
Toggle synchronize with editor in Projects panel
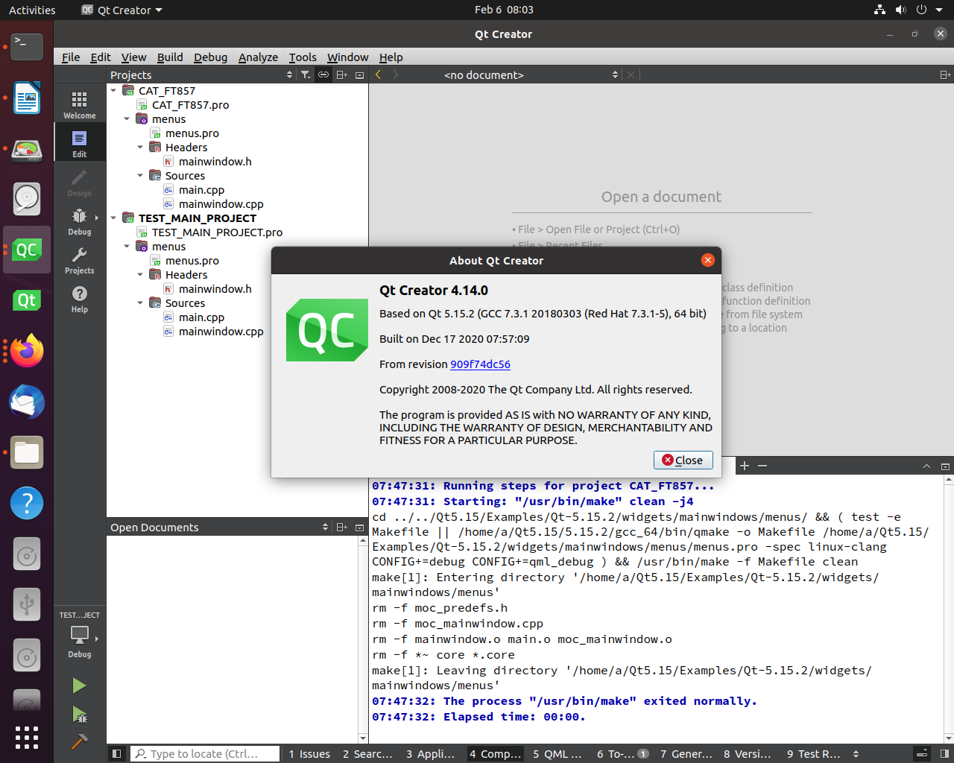[323, 75]
